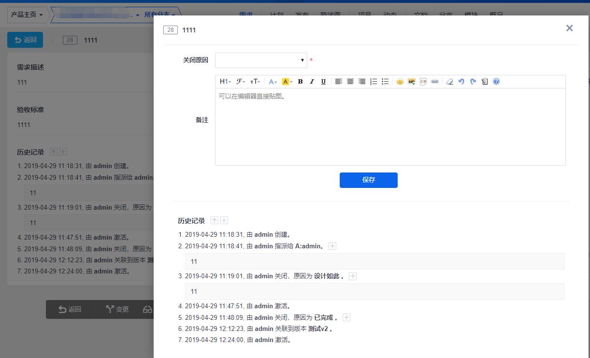Screen dimensions: 590x358
Task: Close the dialog with the X button
Action: click(569, 29)
